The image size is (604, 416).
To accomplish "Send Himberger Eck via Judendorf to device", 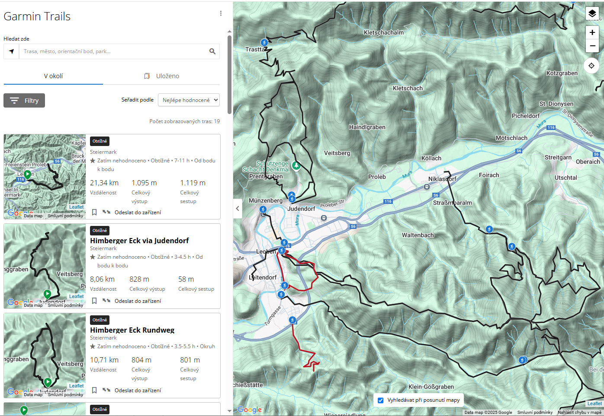I will pos(132,301).
